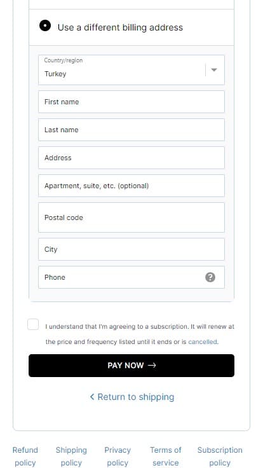Open the Country/region selector showing Turkey
This screenshot has height=468, width=263.
(131, 70)
